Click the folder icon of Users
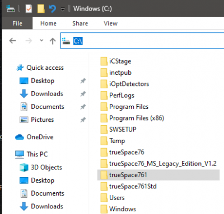Viewport: 224px width, 214px height. click(x=104, y=198)
